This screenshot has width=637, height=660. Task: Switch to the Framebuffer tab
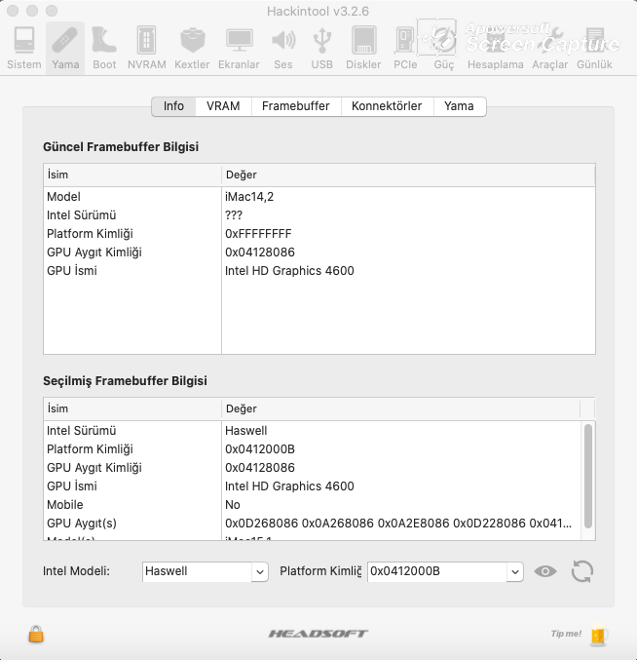click(x=295, y=106)
